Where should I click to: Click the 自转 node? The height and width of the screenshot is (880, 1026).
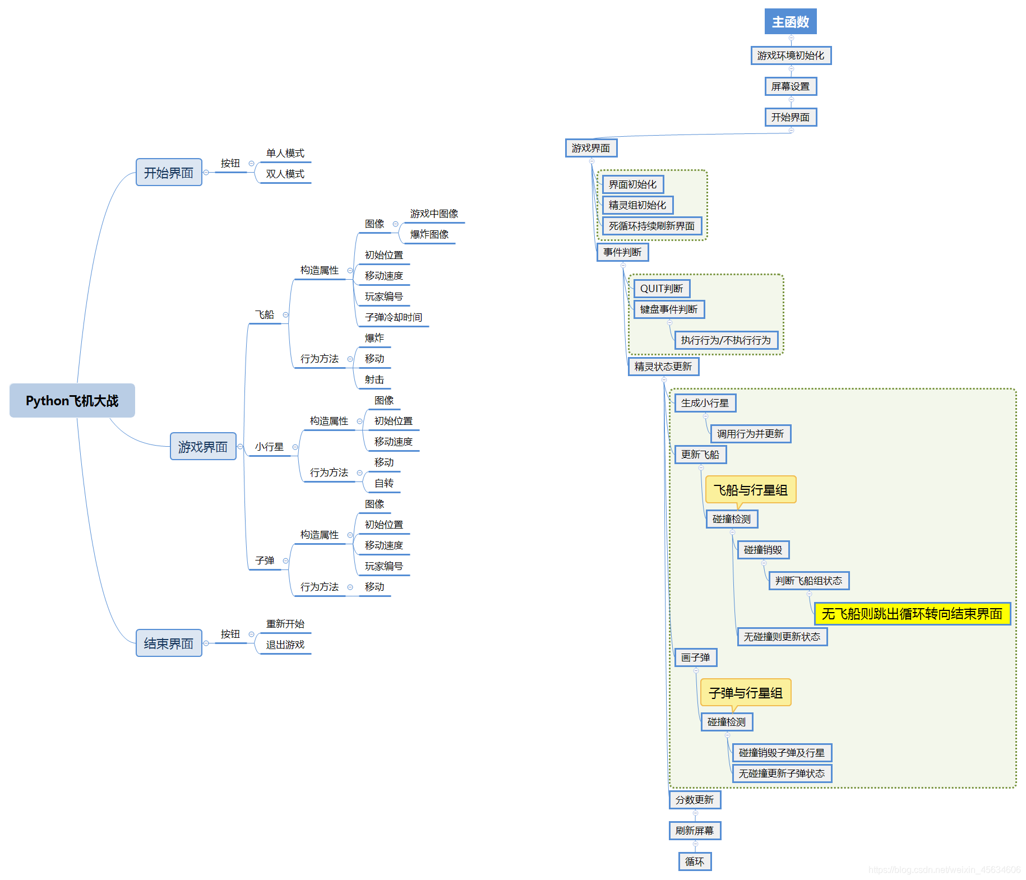384,483
